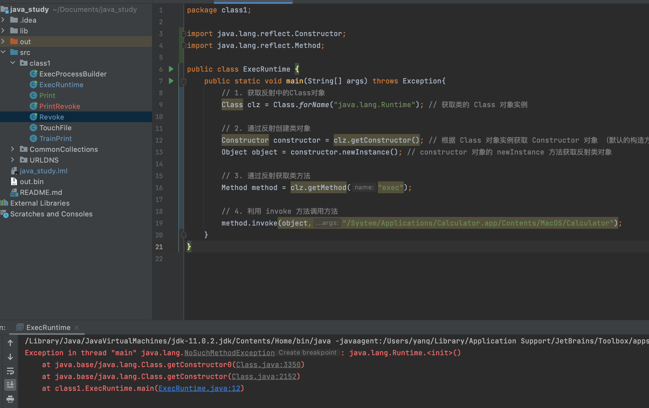Click the print icon in the console toolbar
This screenshot has height=408, width=649.
point(10,399)
